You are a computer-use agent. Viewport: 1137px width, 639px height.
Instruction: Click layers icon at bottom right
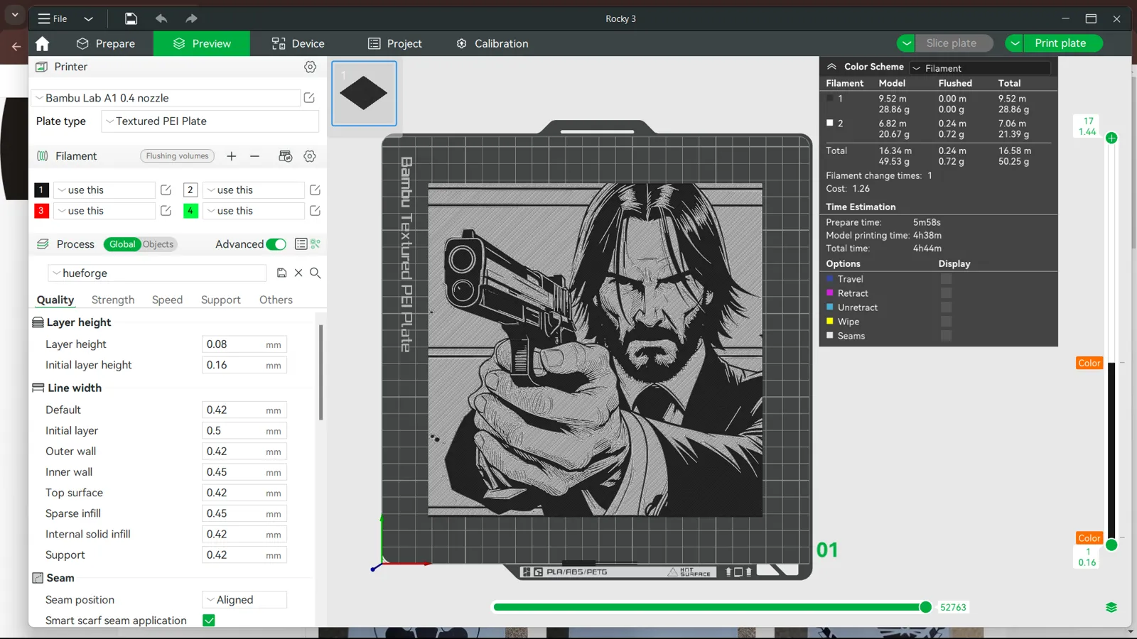[x=1111, y=607]
